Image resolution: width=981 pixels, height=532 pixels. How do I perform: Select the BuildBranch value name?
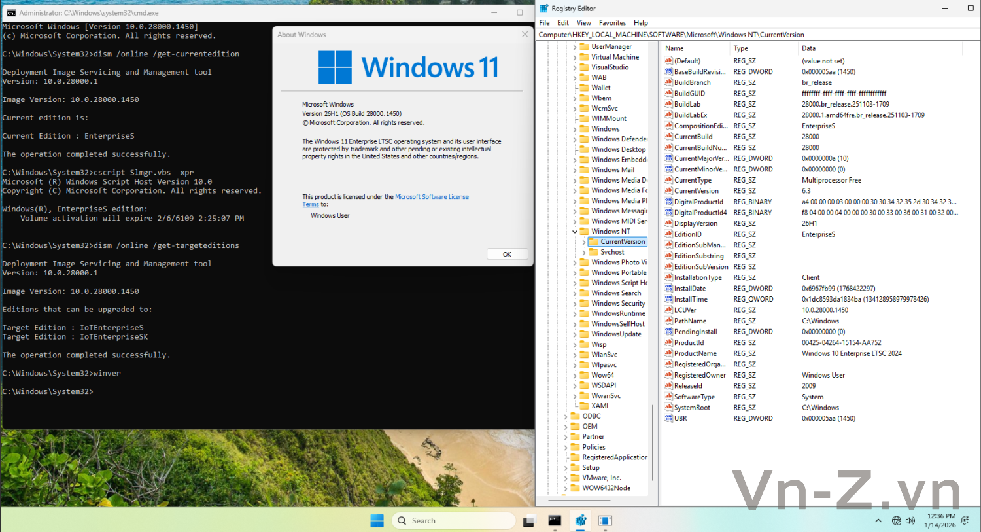(x=692, y=83)
